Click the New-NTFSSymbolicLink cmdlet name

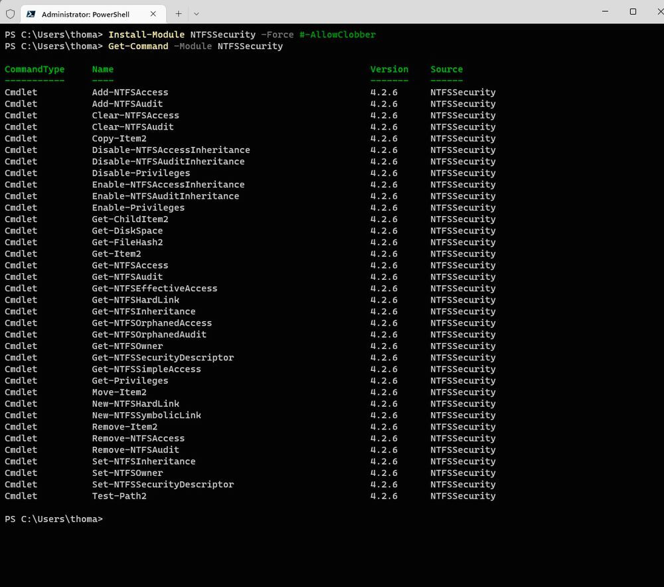click(146, 415)
